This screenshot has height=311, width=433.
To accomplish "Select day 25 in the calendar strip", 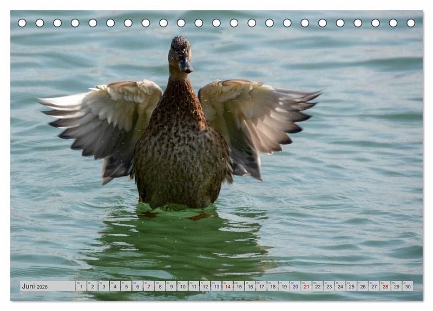I will point(351,286).
